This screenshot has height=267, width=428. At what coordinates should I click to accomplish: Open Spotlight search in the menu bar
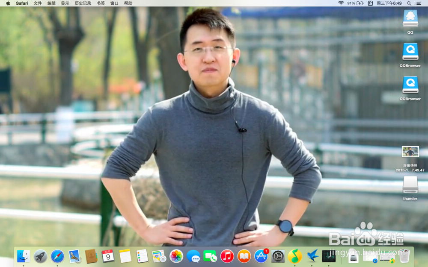point(409,3)
